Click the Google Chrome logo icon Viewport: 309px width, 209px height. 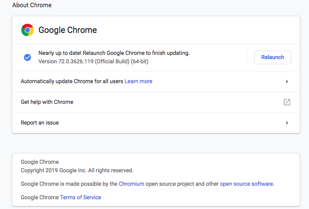pyautogui.click(x=27, y=30)
